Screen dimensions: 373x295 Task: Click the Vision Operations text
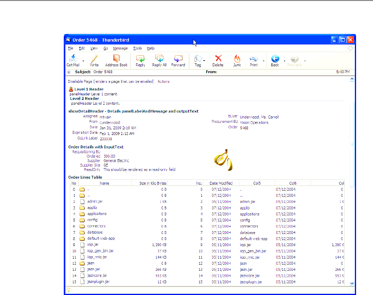[254, 122]
